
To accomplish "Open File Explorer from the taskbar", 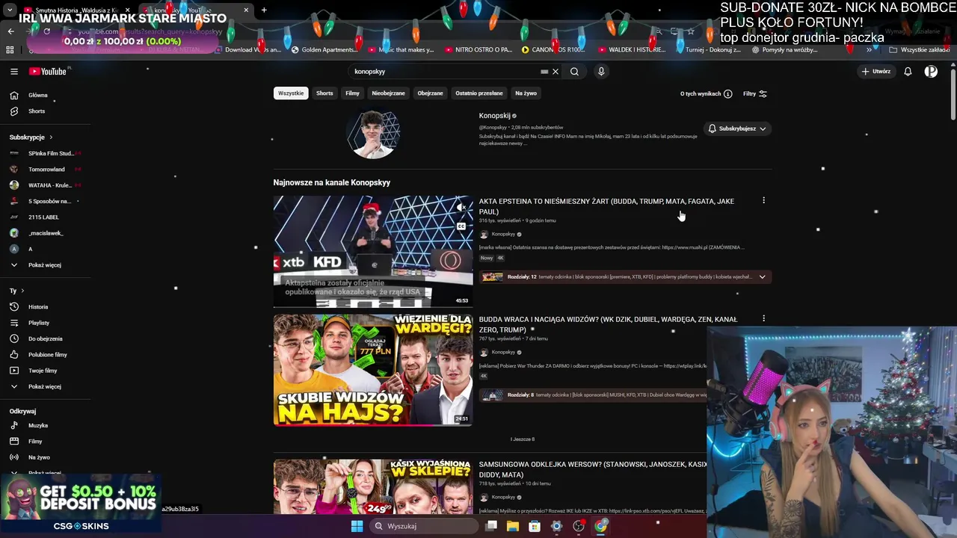I will point(513,526).
